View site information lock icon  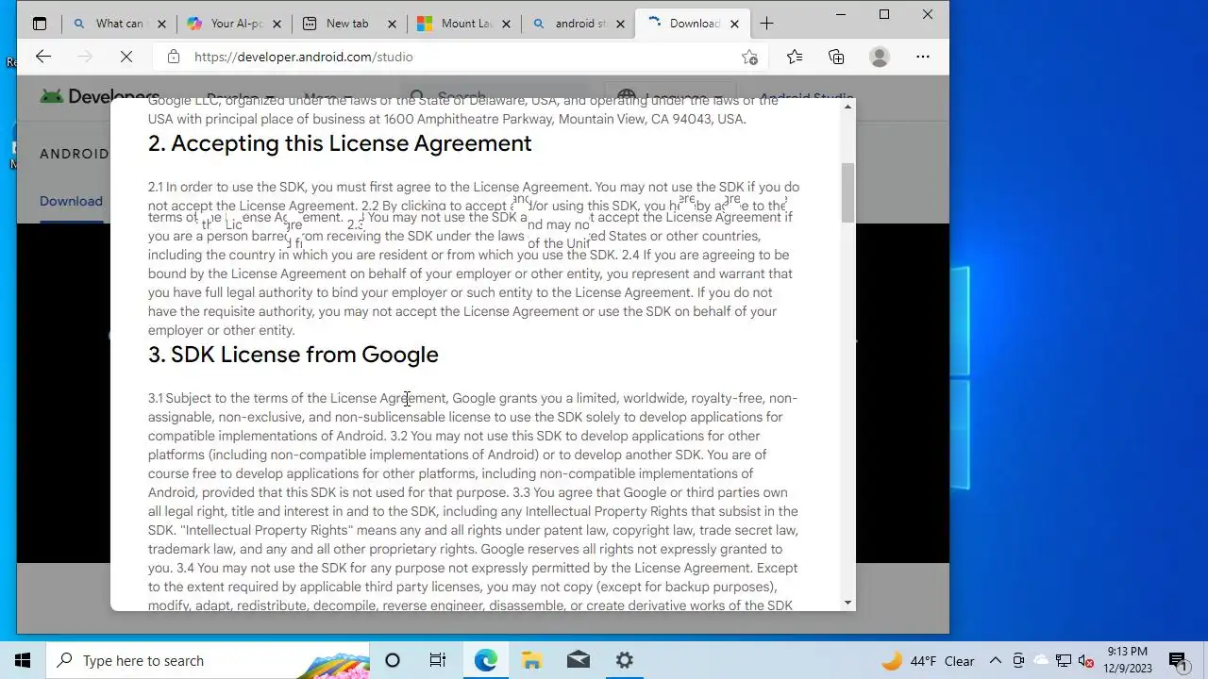point(174,57)
